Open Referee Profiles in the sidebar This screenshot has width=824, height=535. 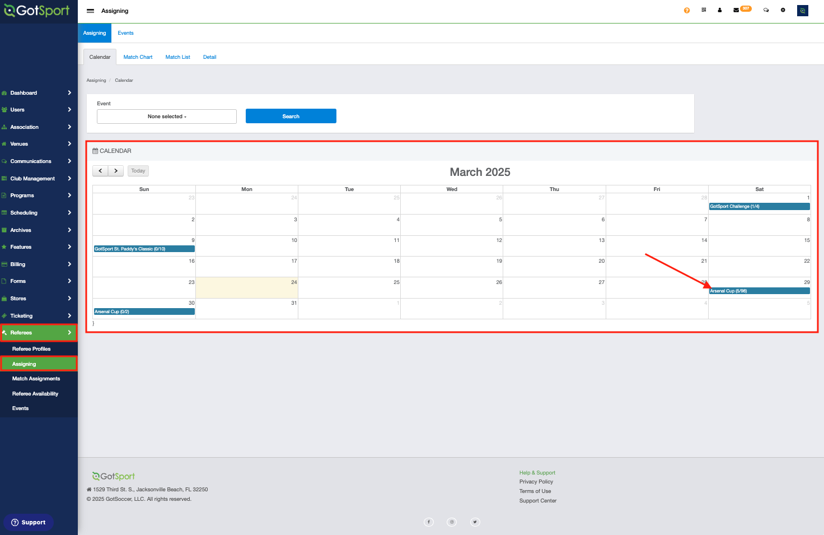31,349
